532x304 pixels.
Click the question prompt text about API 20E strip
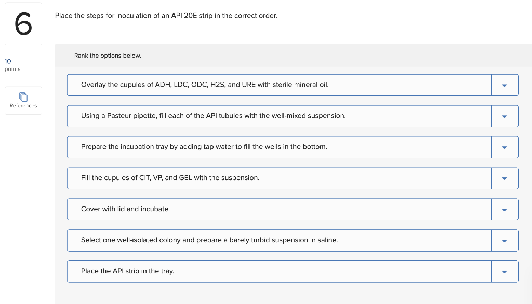pyautogui.click(x=165, y=16)
